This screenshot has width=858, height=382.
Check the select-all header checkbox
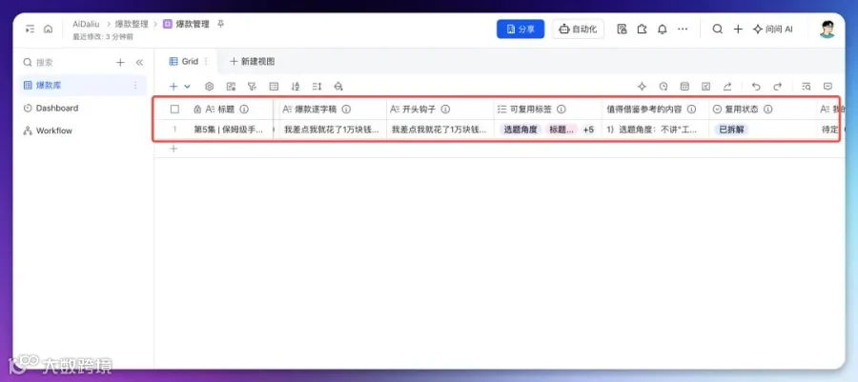click(x=174, y=110)
